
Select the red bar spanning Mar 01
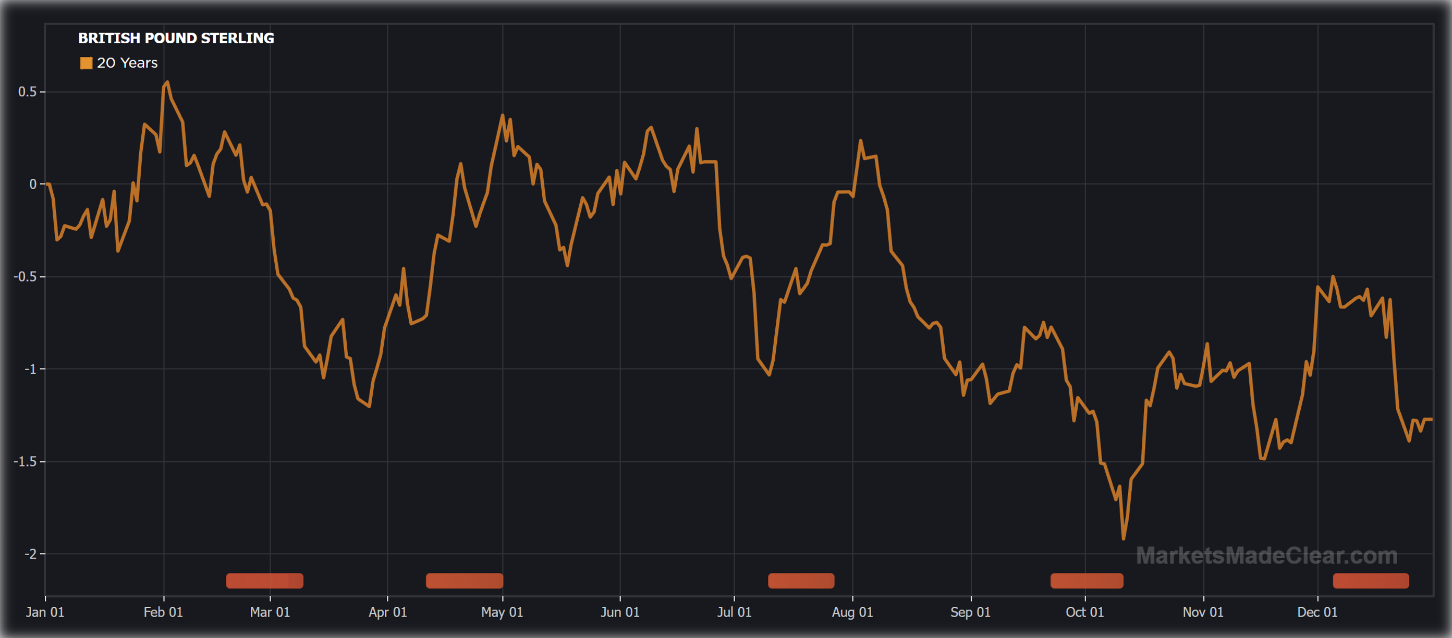264,581
